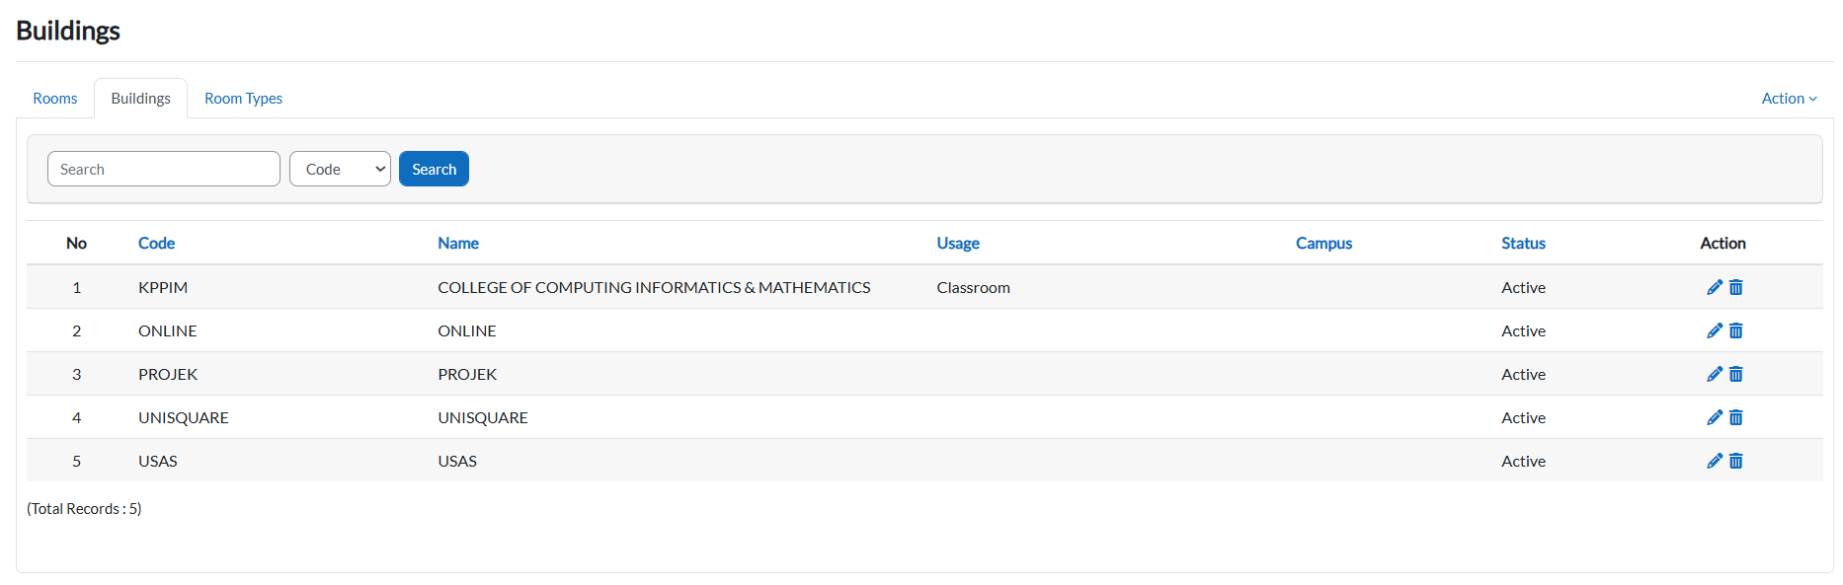Click trash icon for ONLINE building
This screenshot has width=1843, height=585.
(x=1735, y=330)
